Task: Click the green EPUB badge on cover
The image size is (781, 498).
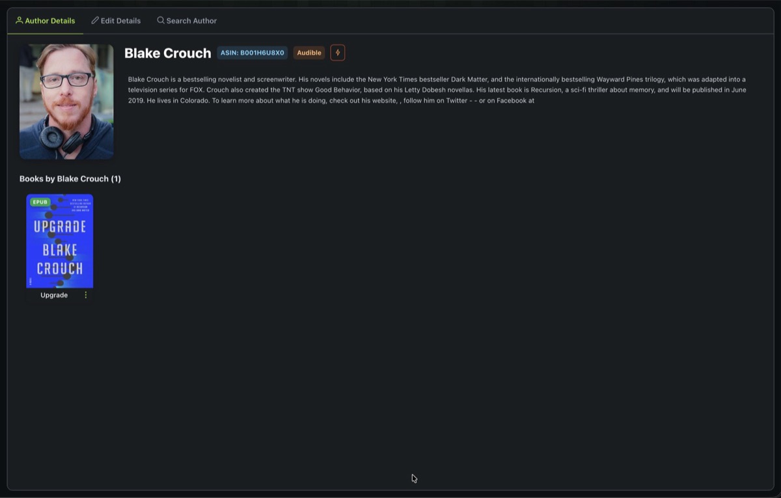Action: [x=40, y=202]
